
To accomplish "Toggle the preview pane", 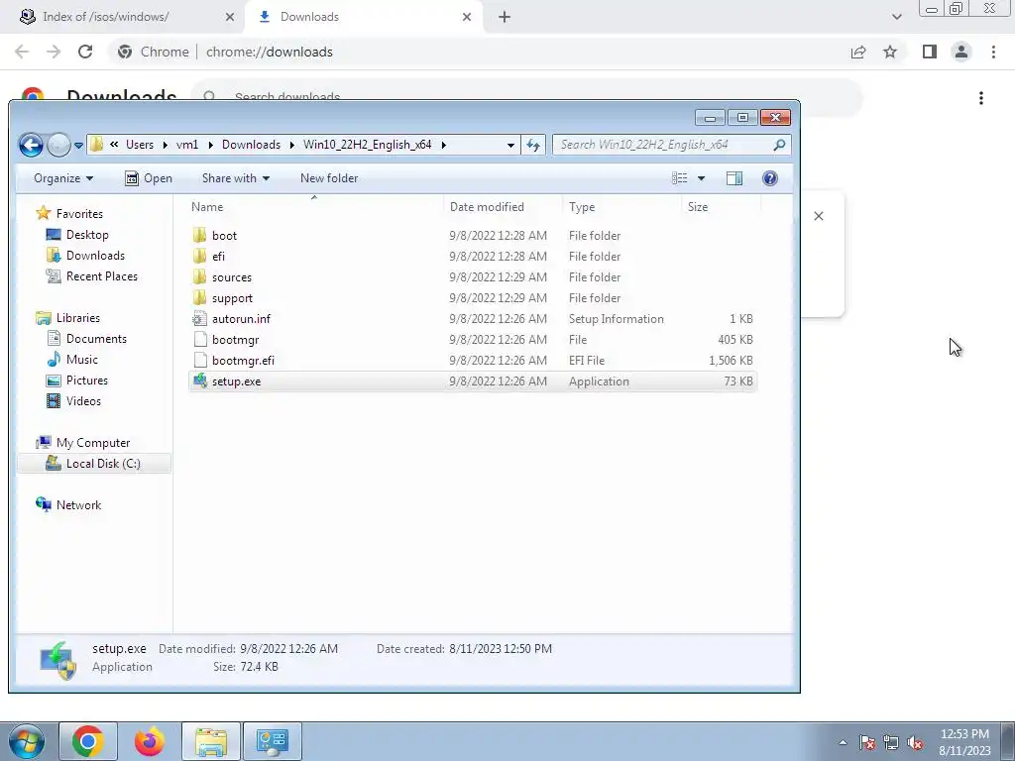I will [x=734, y=178].
